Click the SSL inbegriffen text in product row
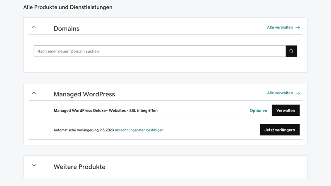This screenshot has width=331, height=186. point(143,111)
